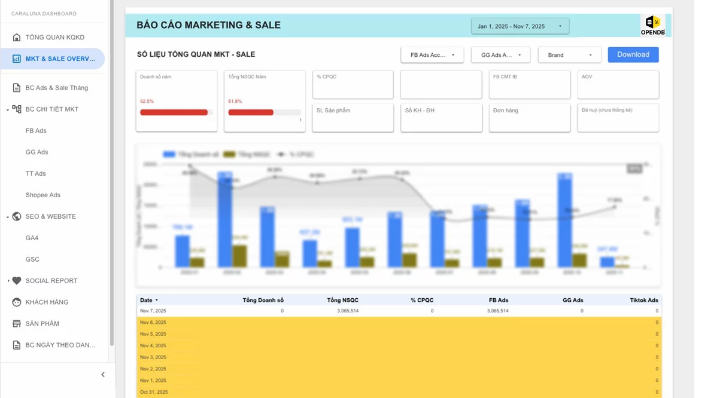This screenshot has height=398, width=717.
Task: Select the chart icon for MKT & SALE OVERVIEW
Action: tap(17, 59)
